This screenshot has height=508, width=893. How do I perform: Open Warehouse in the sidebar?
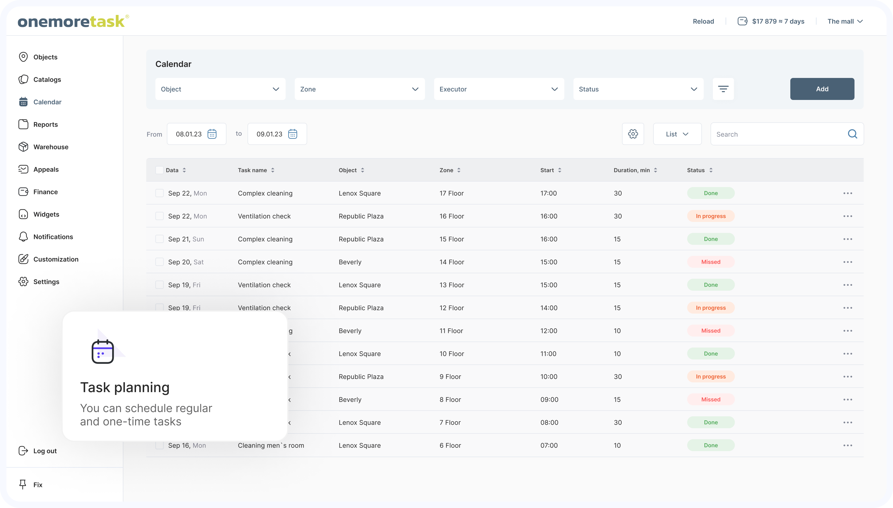pos(51,147)
